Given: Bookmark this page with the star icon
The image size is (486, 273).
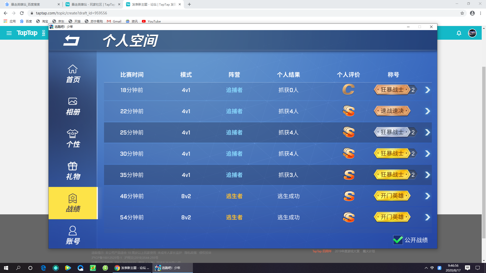Looking at the screenshot, I should pos(462,13).
